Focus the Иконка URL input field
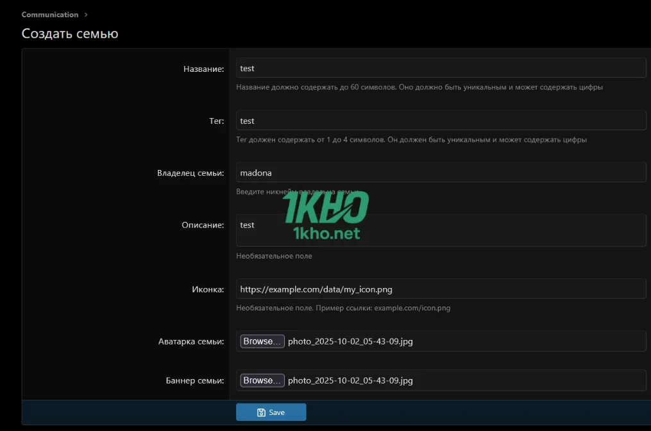 click(440, 289)
